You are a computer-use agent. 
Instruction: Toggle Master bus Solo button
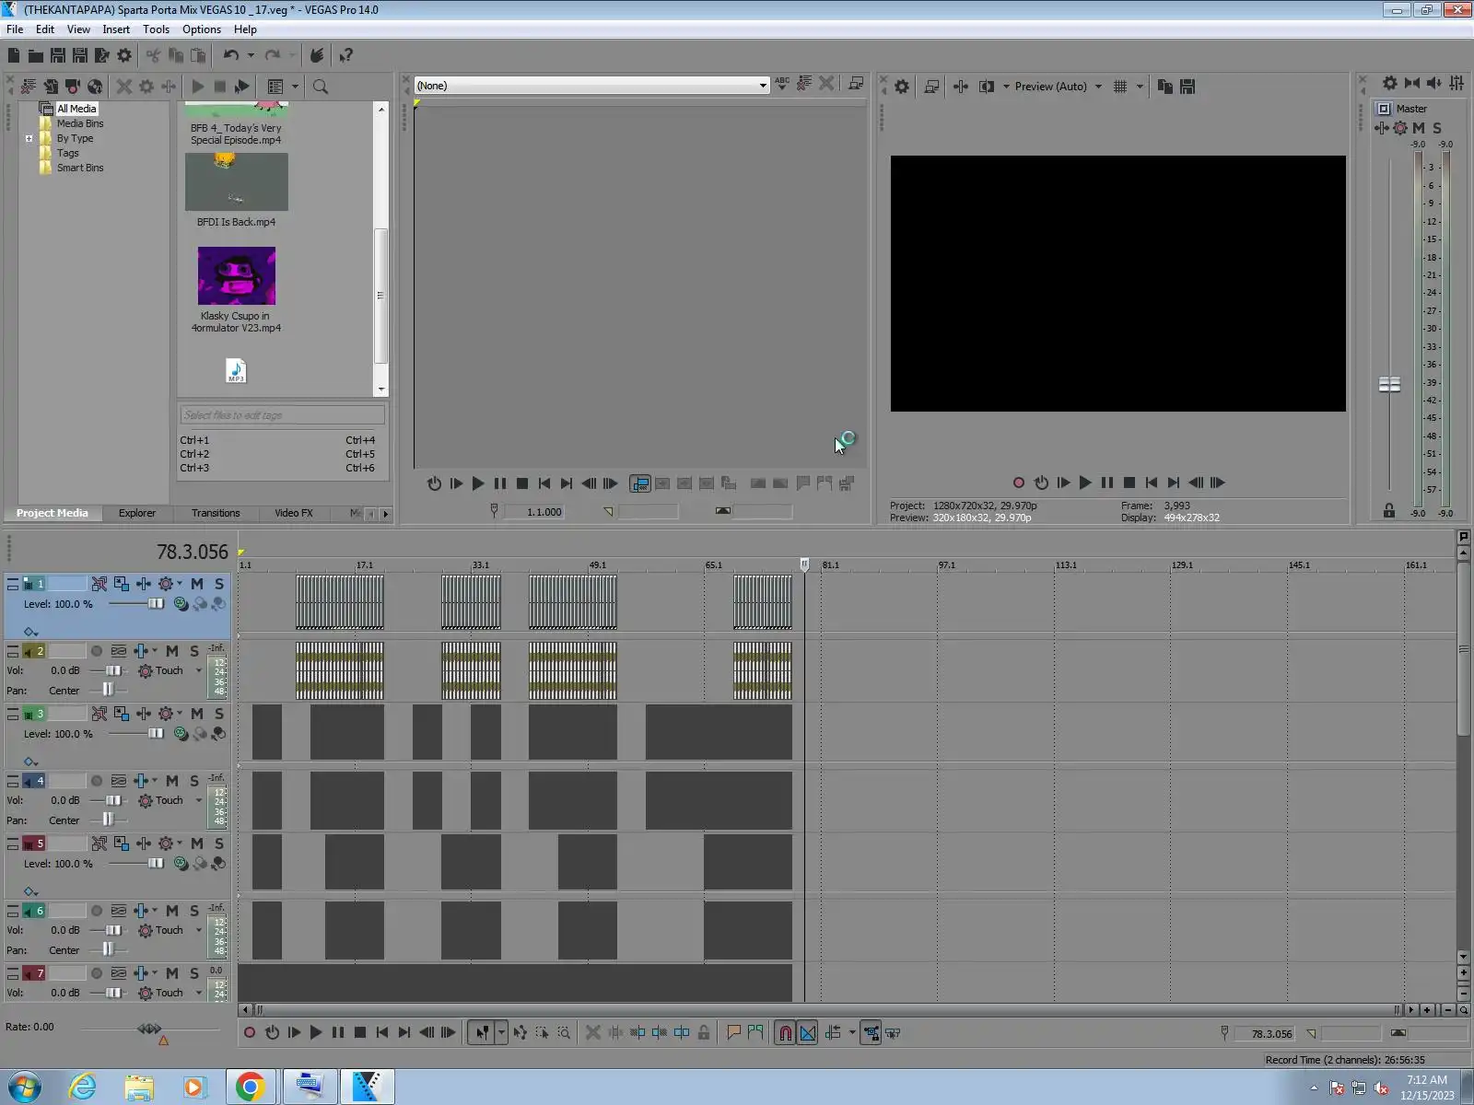tap(1437, 128)
